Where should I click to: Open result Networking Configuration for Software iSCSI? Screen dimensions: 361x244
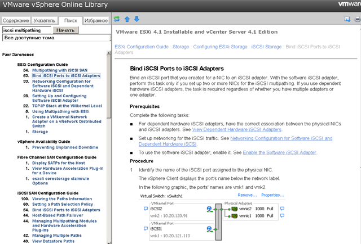coord(63,86)
